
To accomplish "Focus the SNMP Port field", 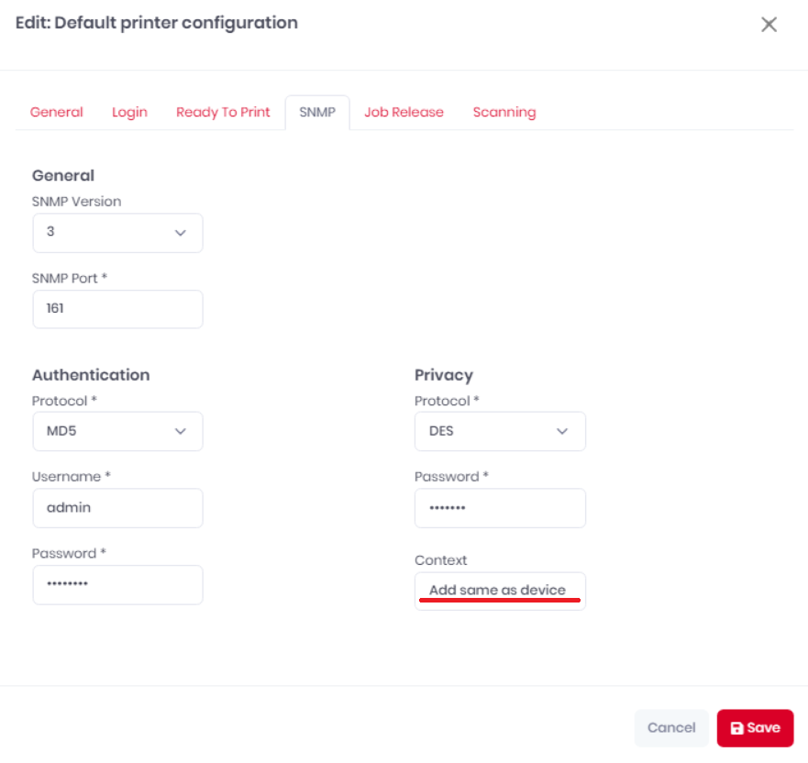I will (117, 309).
